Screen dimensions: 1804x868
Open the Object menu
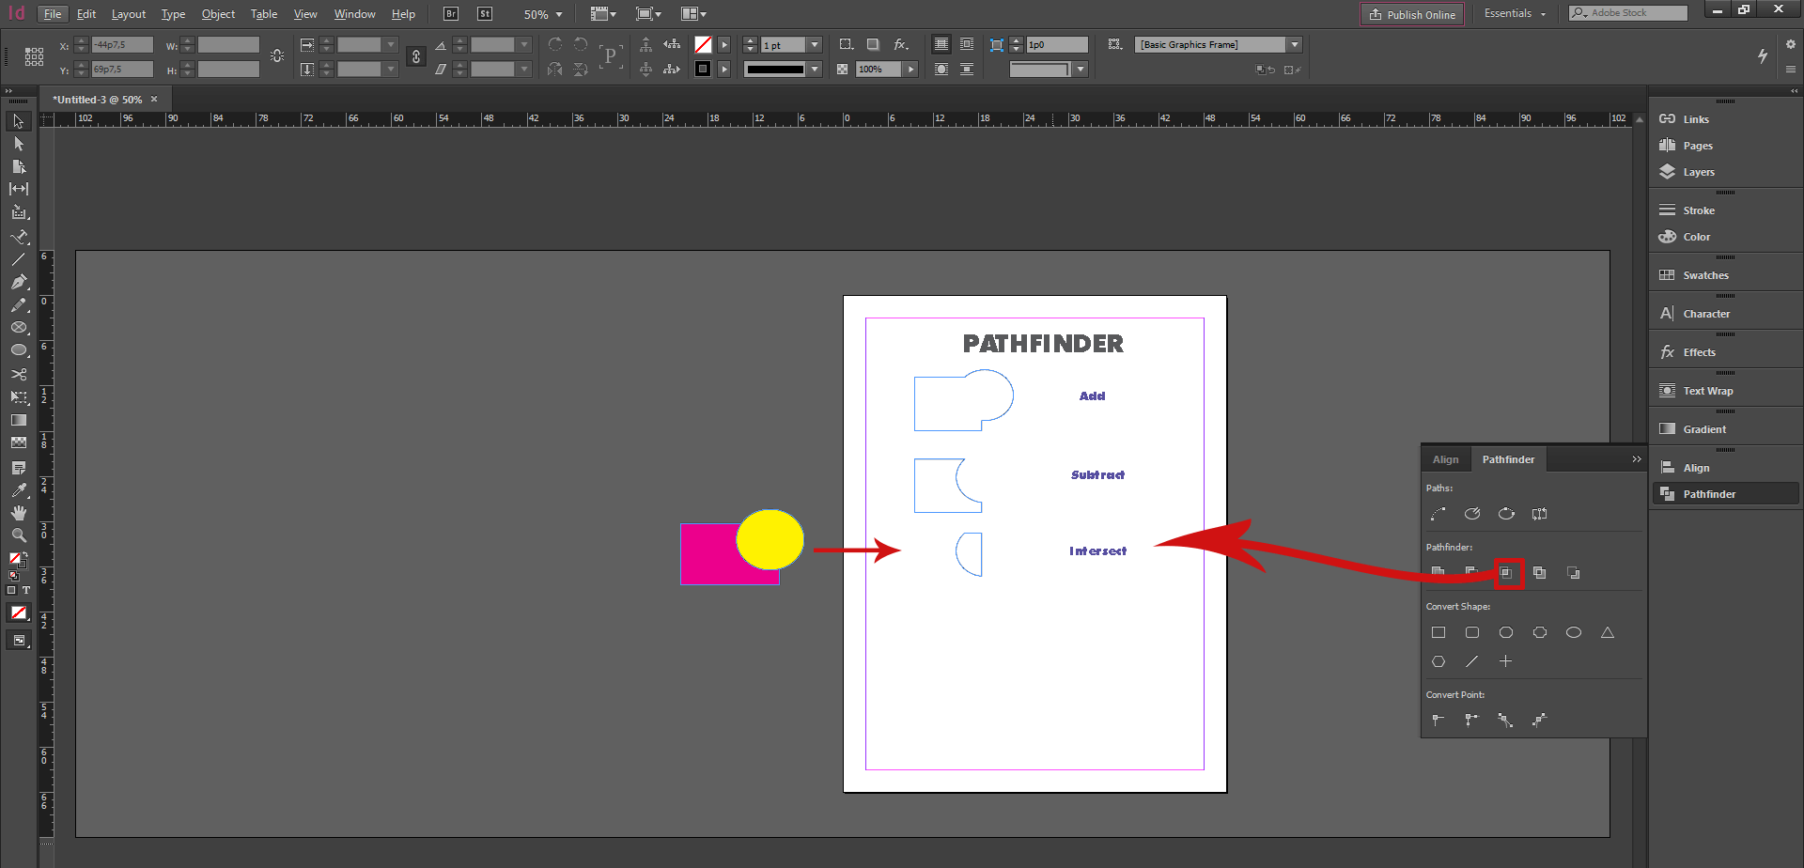click(x=218, y=14)
